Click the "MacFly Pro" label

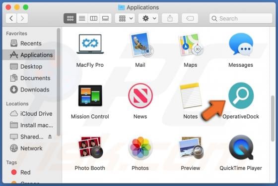pyautogui.click(x=90, y=65)
